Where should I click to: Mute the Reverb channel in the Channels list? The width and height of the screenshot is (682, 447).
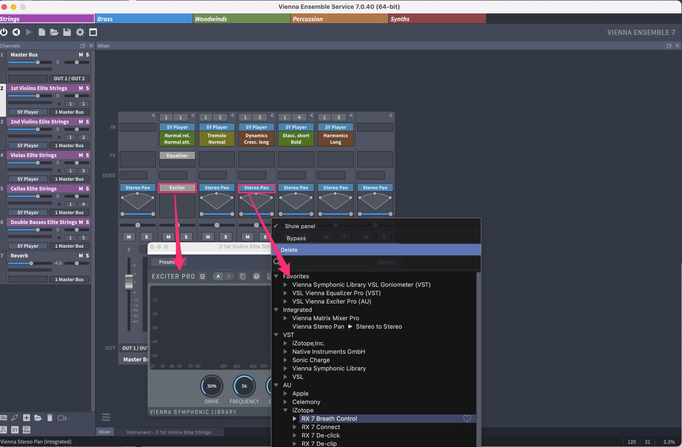point(81,256)
